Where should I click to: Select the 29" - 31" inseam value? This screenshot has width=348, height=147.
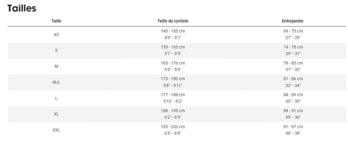tap(293, 54)
